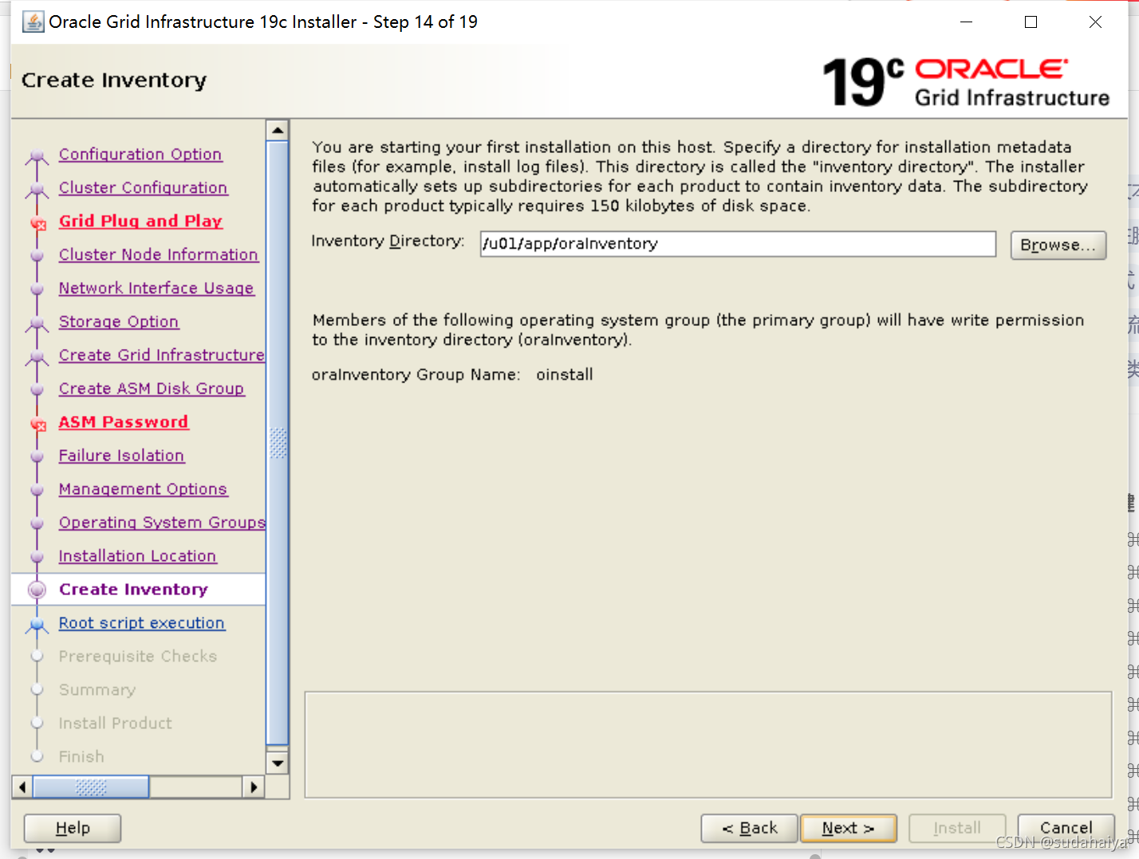Go to Configuration Option step

(140, 154)
